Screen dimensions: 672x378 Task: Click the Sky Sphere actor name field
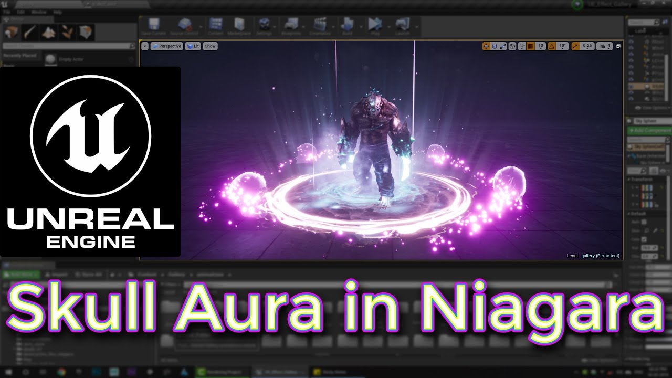tap(652, 121)
